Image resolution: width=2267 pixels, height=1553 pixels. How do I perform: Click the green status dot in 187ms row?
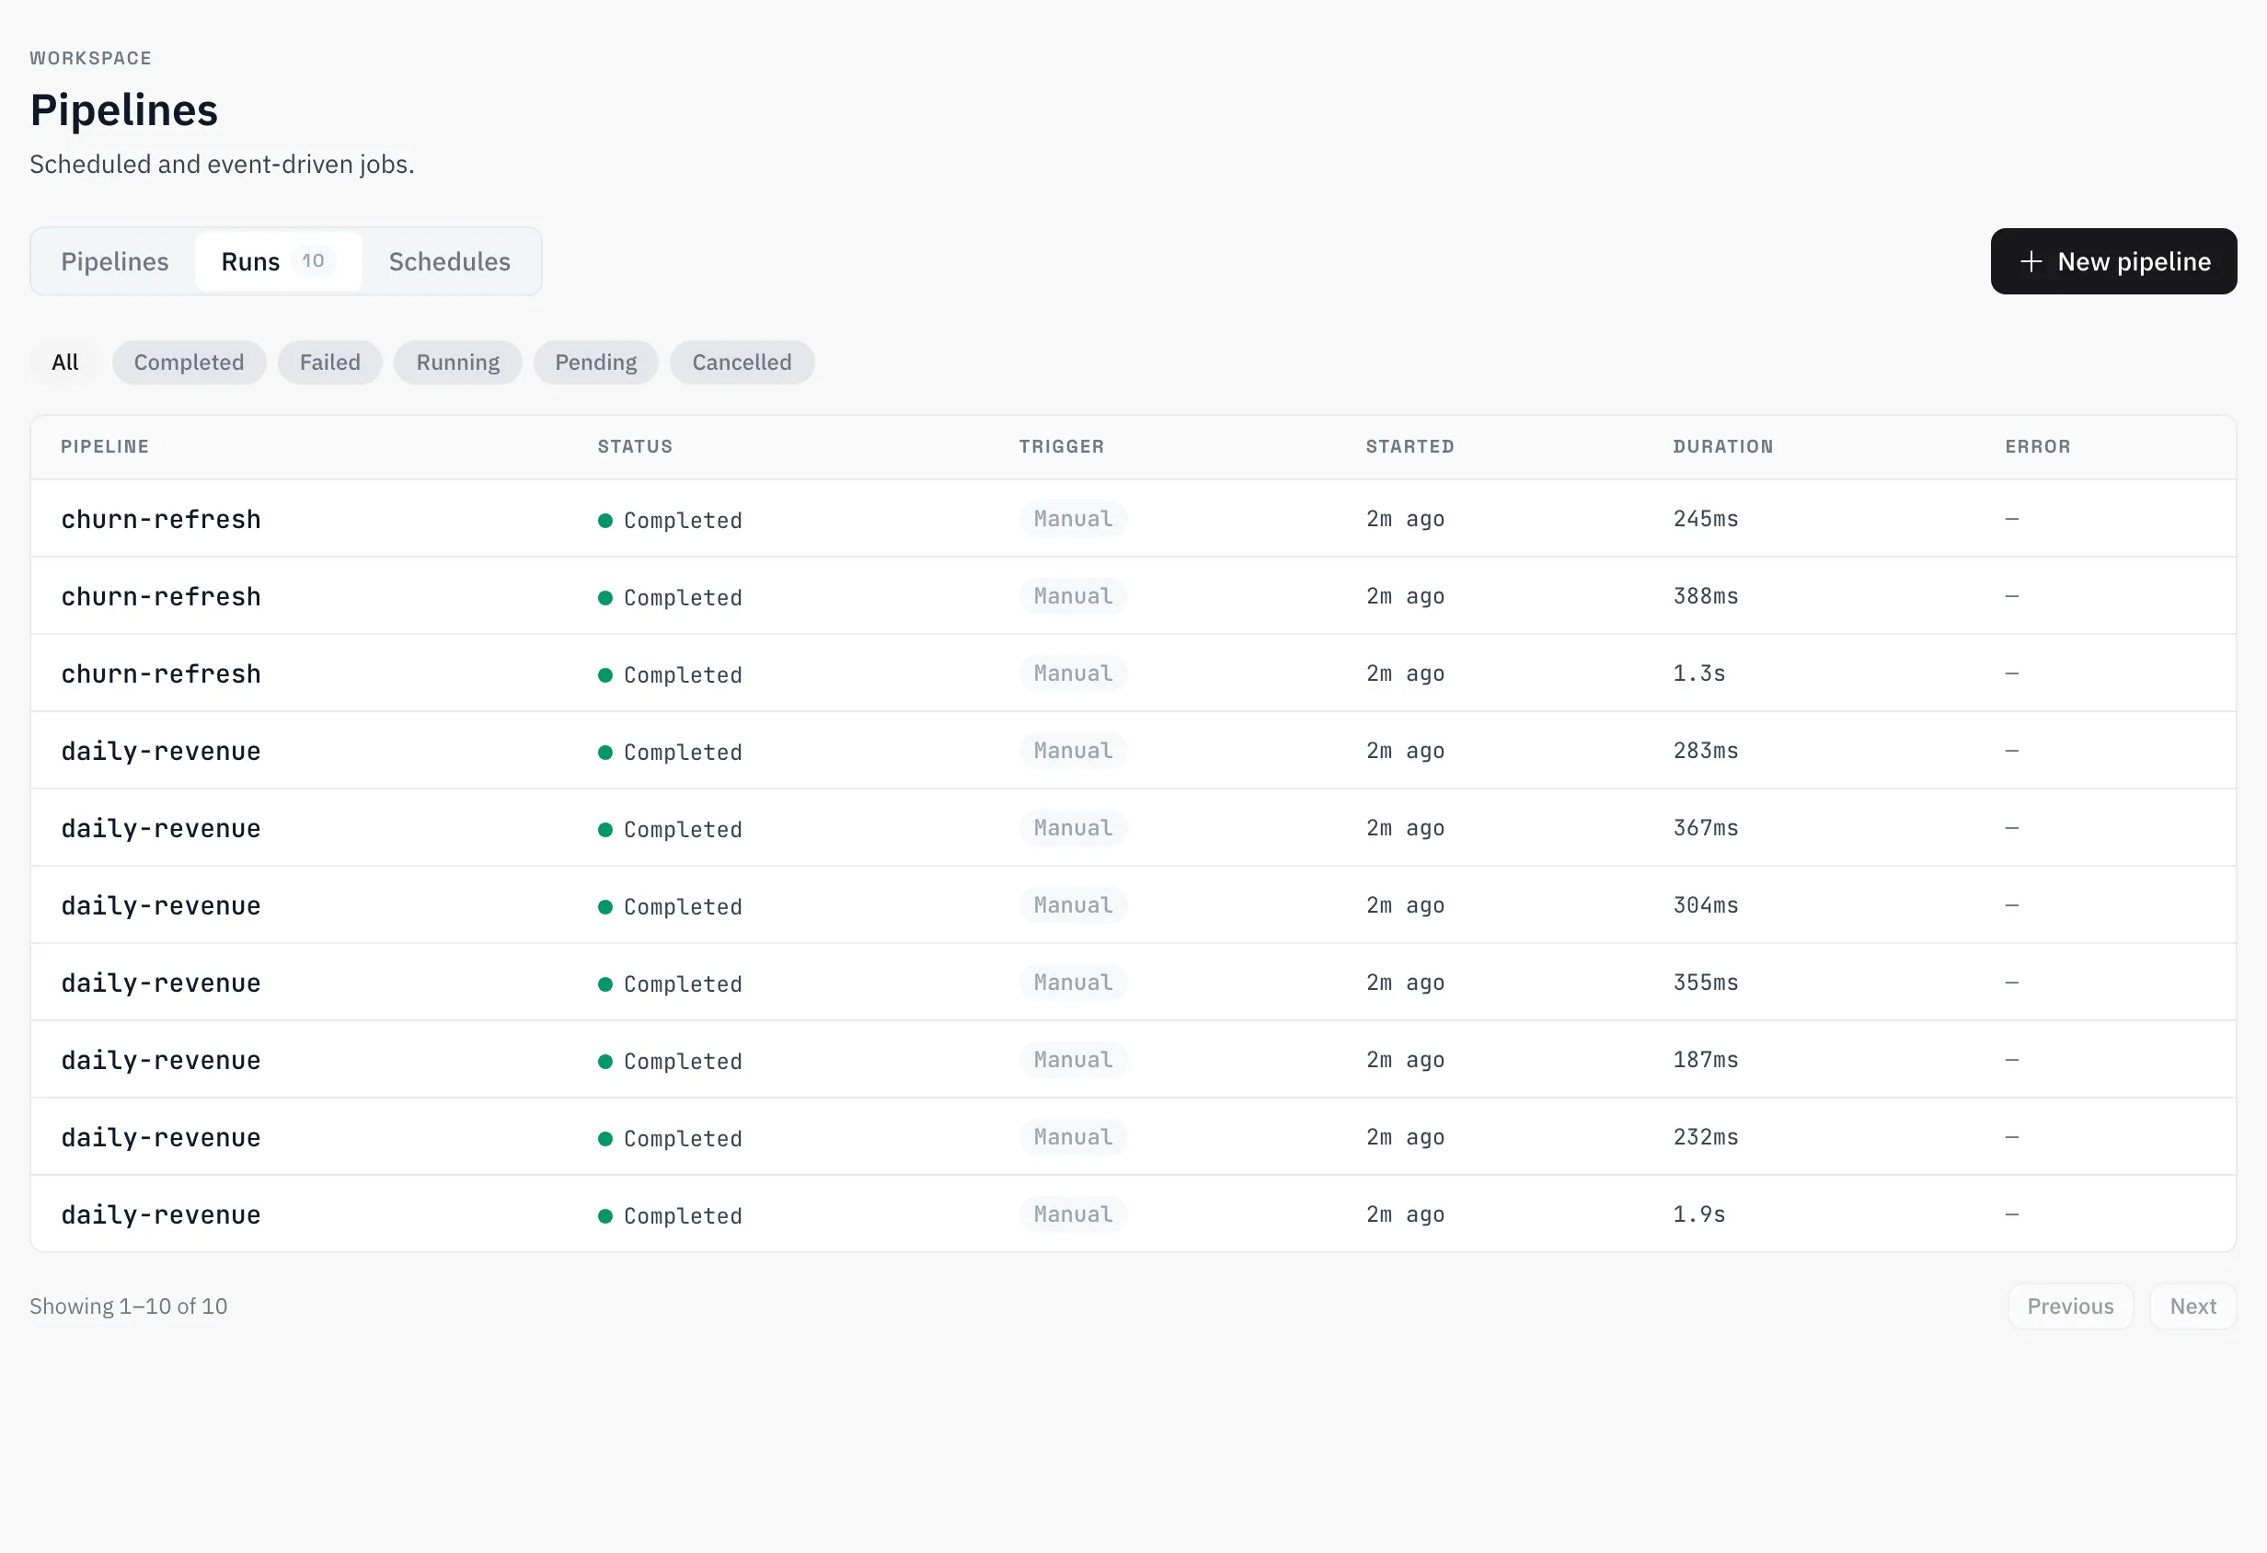pyautogui.click(x=604, y=1062)
